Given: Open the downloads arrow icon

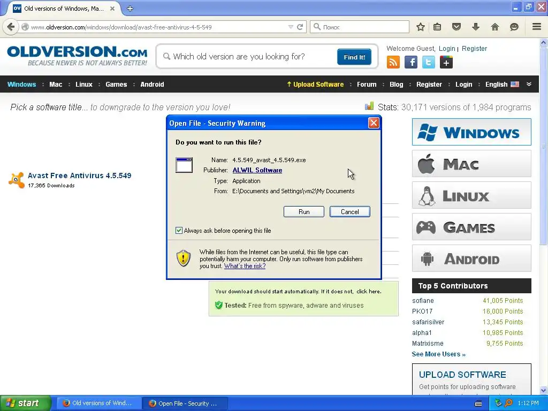Looking at the screenshot, I should (475, 27).
